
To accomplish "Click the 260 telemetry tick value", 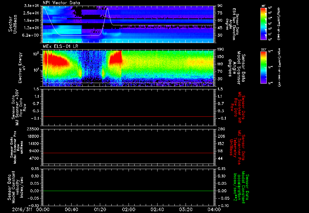I will tap(221, 129).
